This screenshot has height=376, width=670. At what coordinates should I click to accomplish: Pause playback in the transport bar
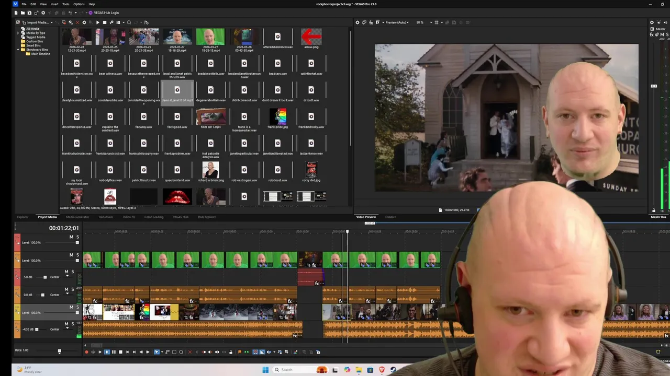click(114, 352)
